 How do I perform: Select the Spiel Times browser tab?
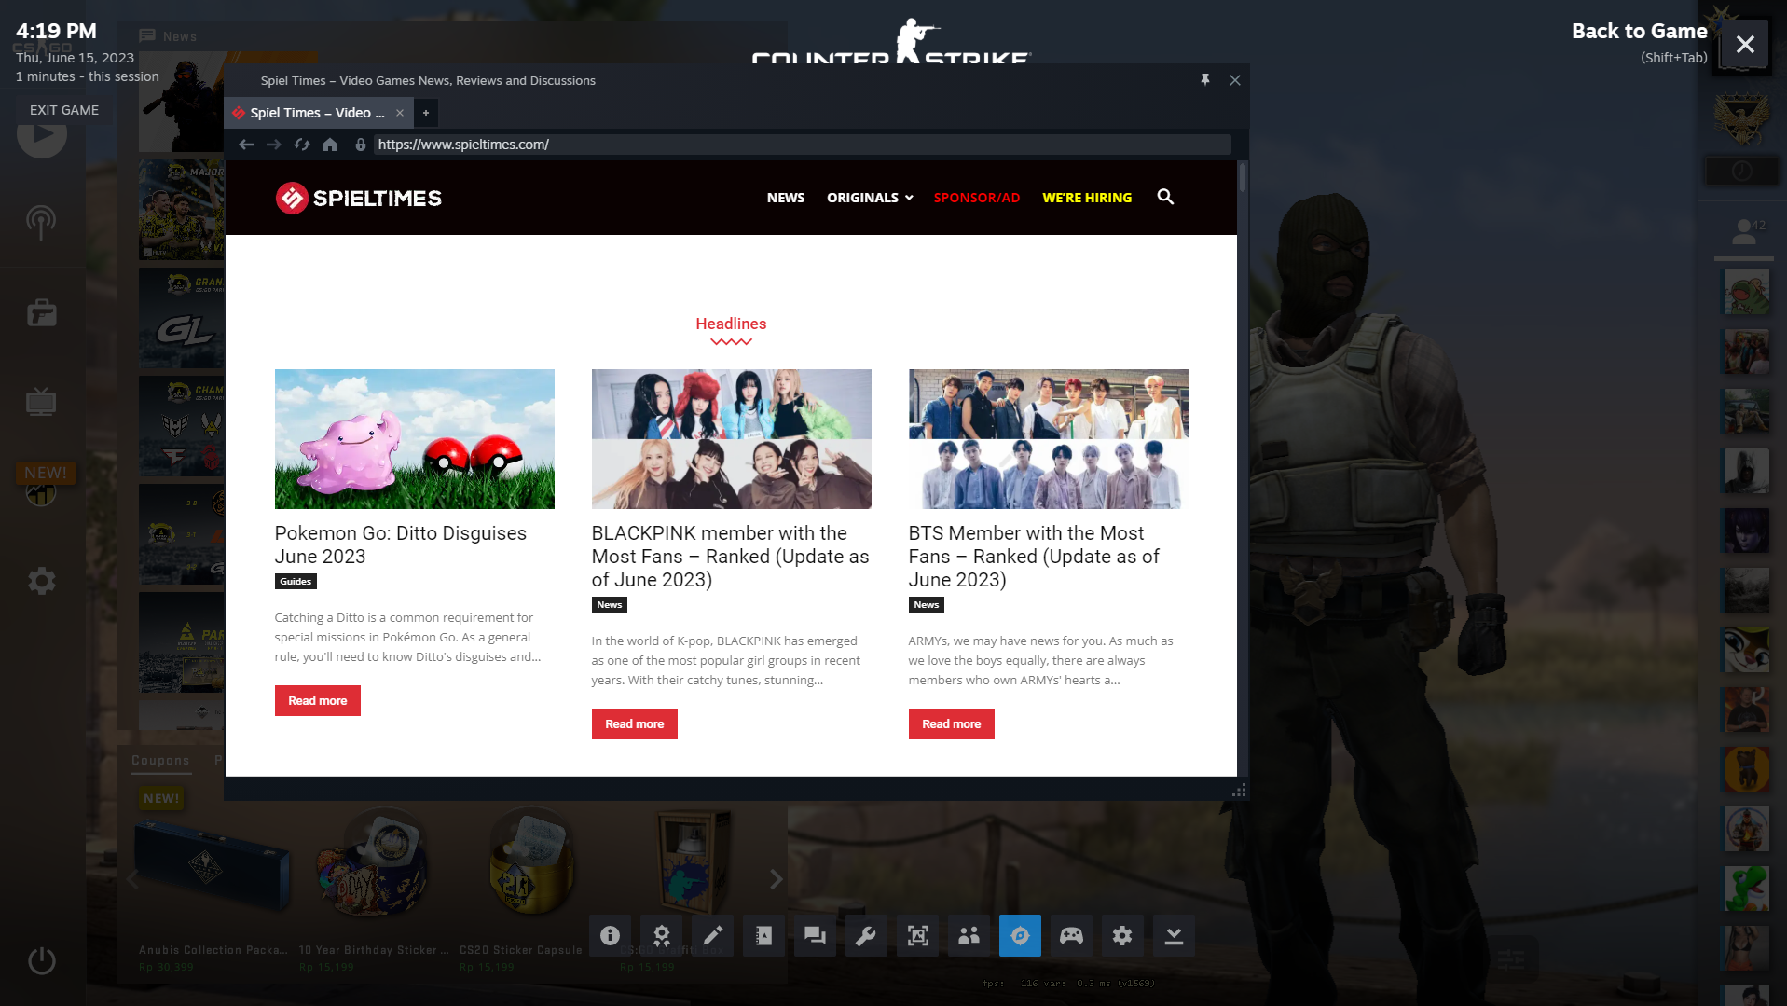click(x=318, y=113)
